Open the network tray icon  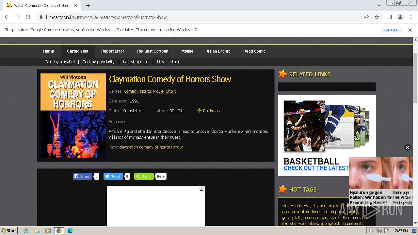(x=379, y=231)
